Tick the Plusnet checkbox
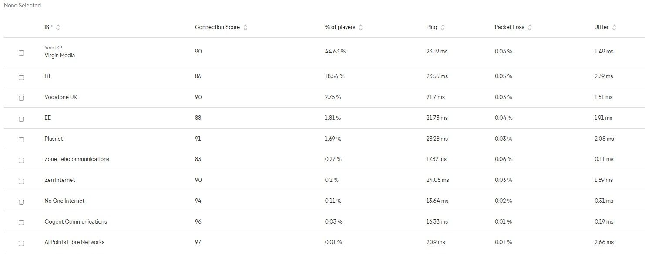The image size is (645, 254). (x=21, y=140)
